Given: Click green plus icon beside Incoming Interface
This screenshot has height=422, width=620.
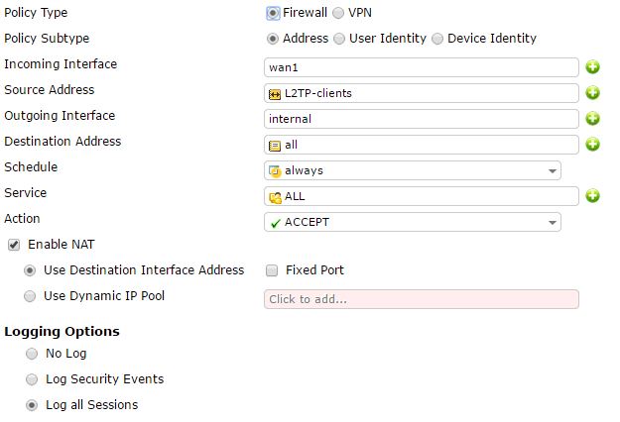Looking at the screenshot, I should point(592,67).
